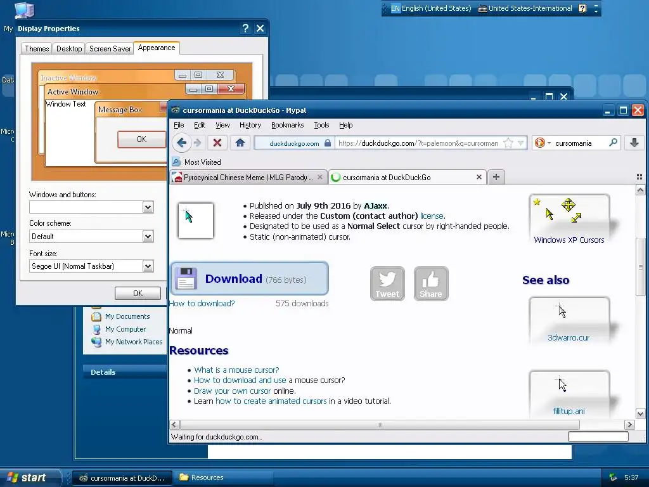Click the list all tabs grid icon

point(639,177)
